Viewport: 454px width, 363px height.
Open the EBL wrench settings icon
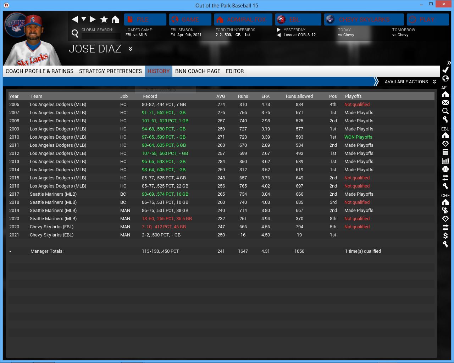click(445, 186)
